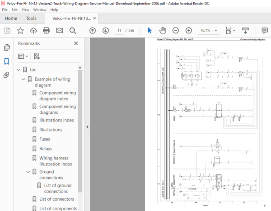The width and height of the screenshot is (271, 211).
Task: Activate the hand pan tool
Action: pyautogui.click(x=163, y=31)
